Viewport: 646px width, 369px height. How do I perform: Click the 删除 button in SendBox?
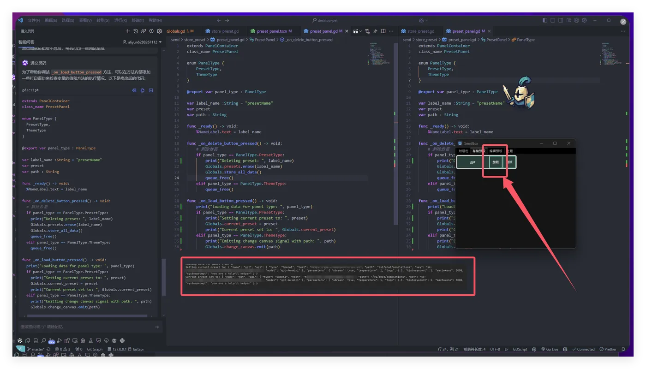click(x=509, y=162)
